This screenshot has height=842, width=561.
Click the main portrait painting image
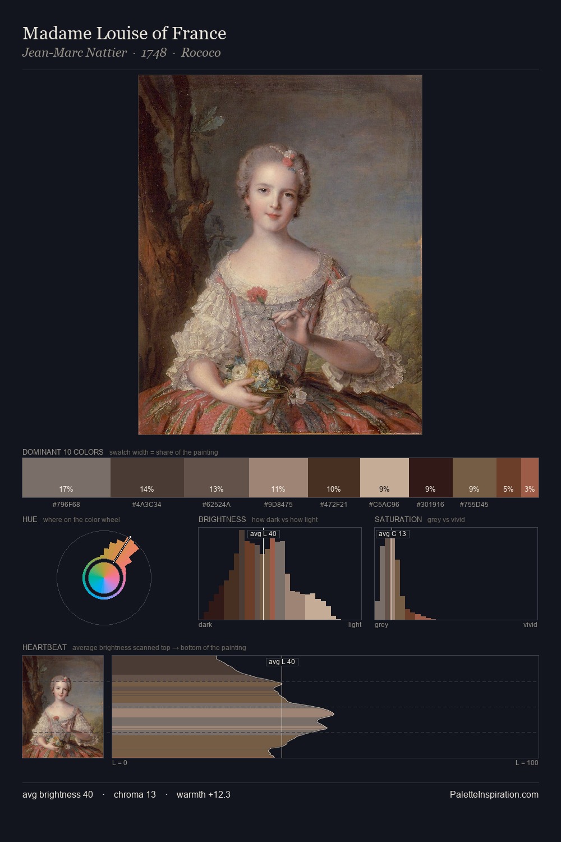click(280, 255)
